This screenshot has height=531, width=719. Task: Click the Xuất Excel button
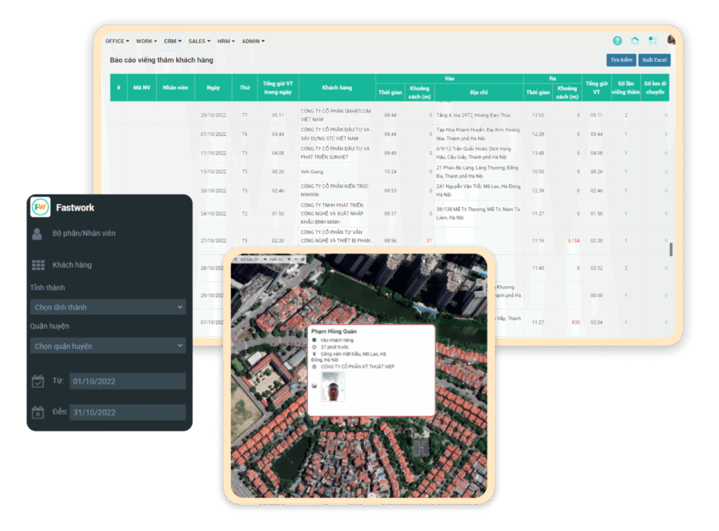[x=654, y=60]
